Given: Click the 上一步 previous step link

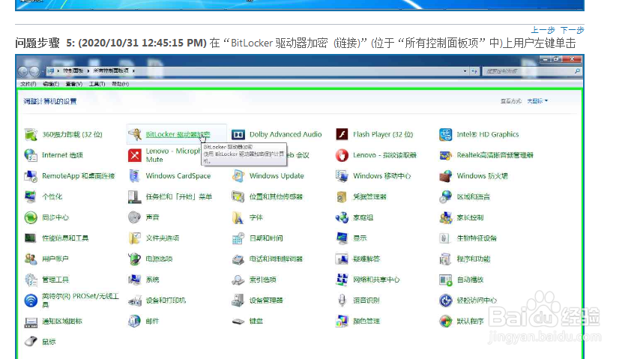Looking at the screenshot, I should 543,30.
